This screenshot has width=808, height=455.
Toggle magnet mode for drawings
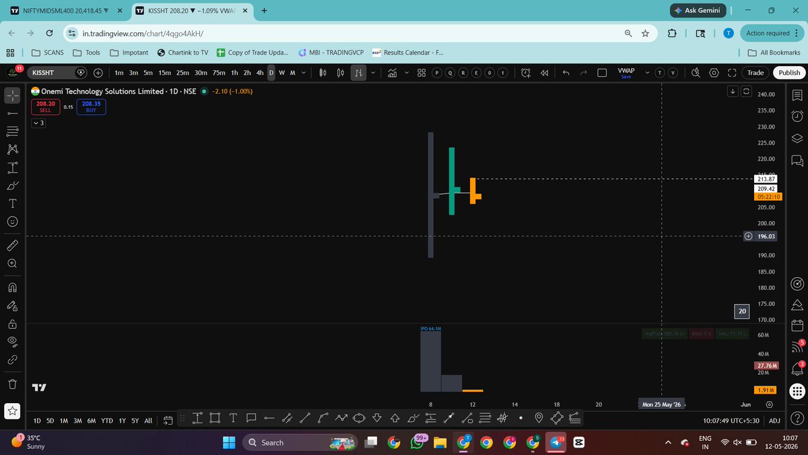[12, 287]
